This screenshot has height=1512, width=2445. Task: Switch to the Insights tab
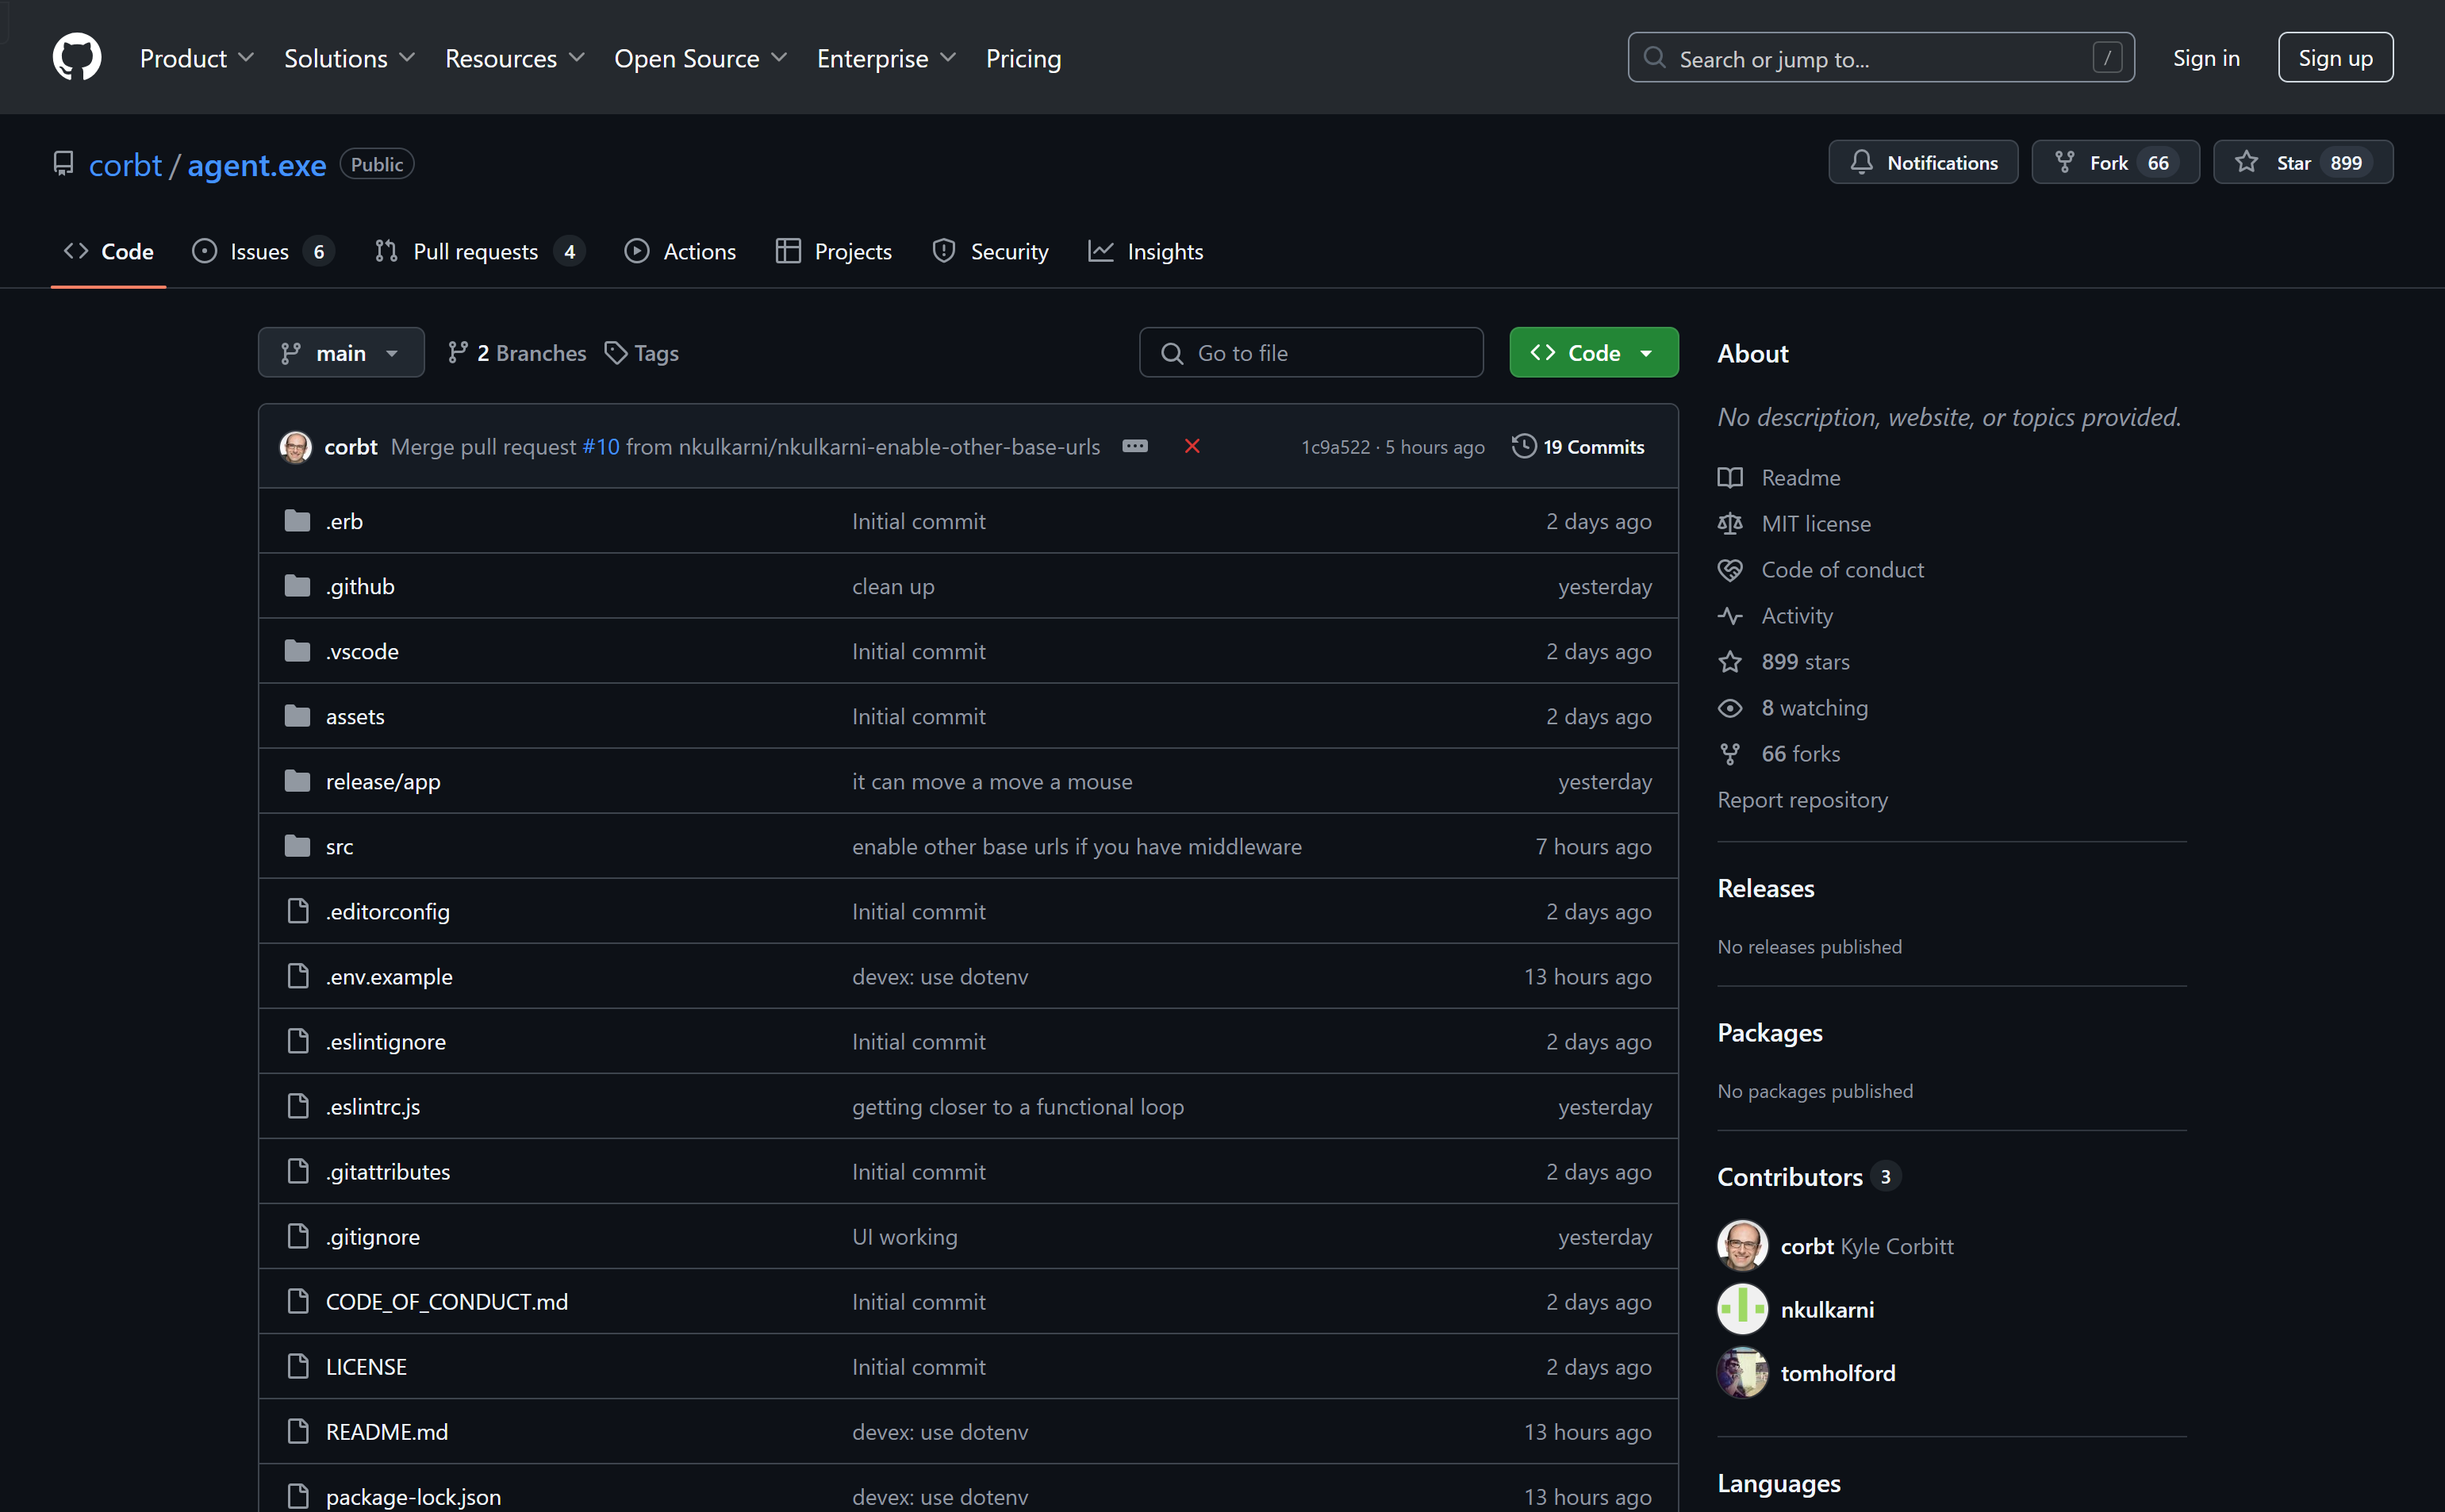click(1146, 251)
